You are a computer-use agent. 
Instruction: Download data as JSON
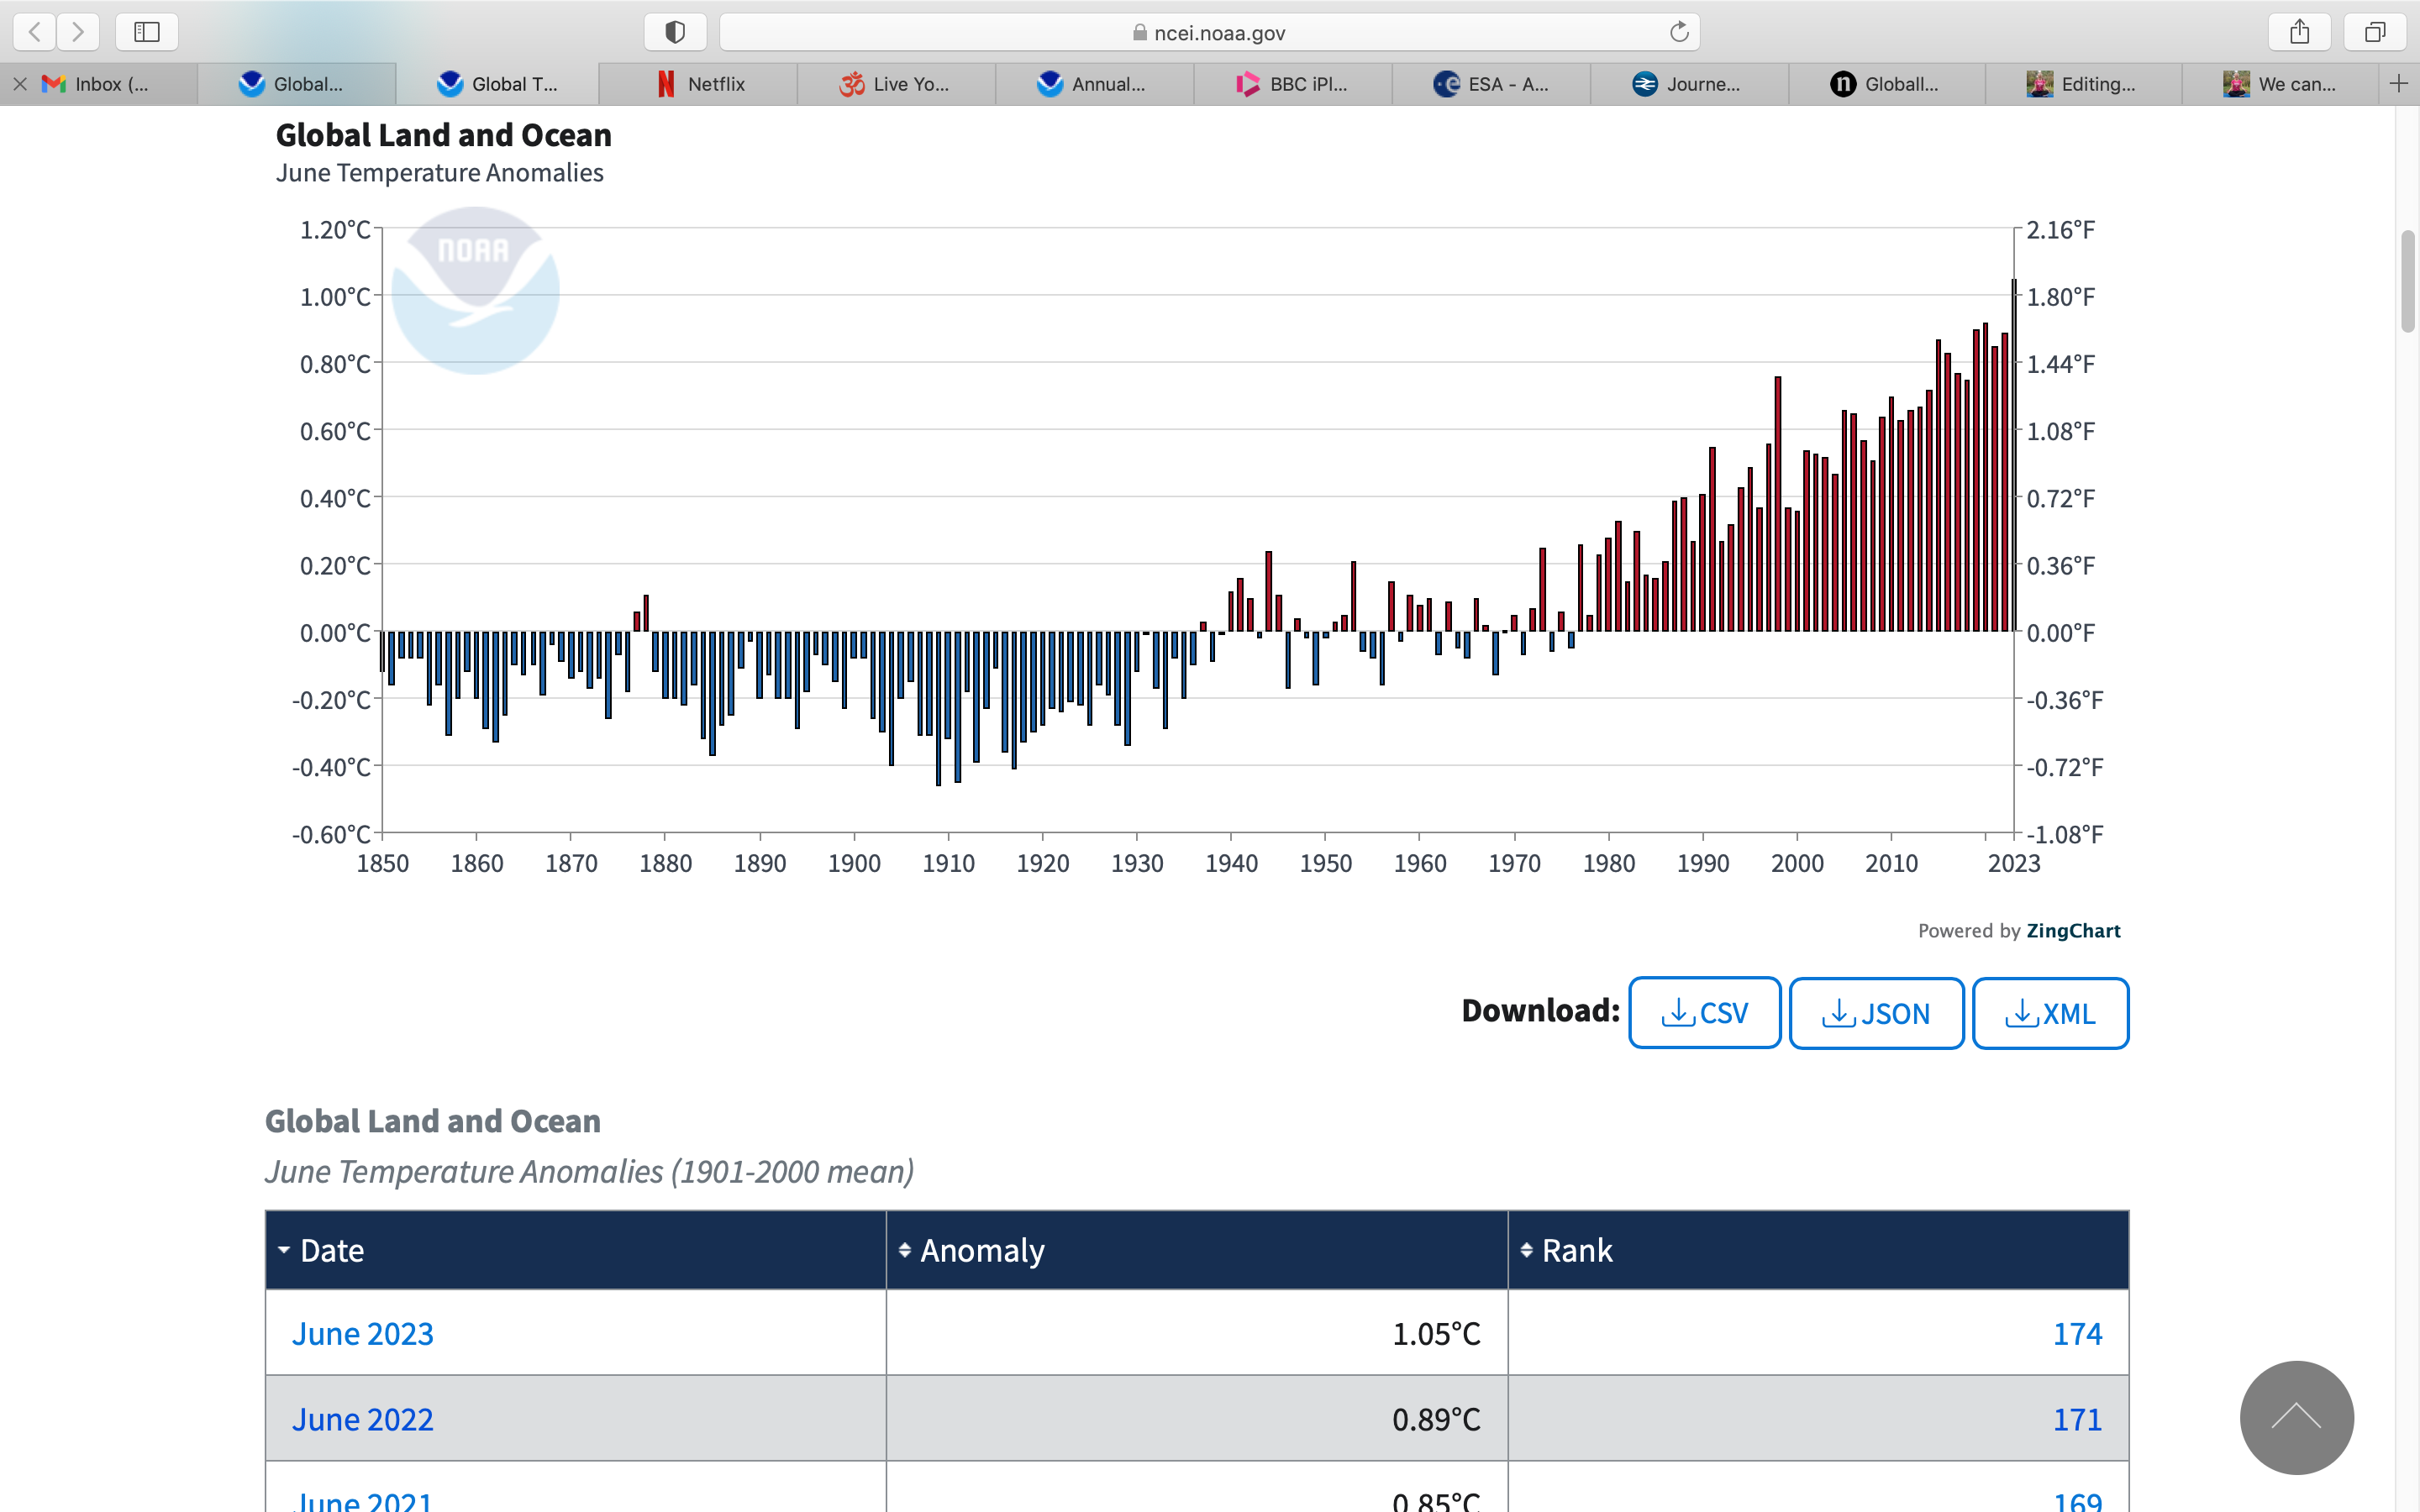(x=1876, y=1013)
